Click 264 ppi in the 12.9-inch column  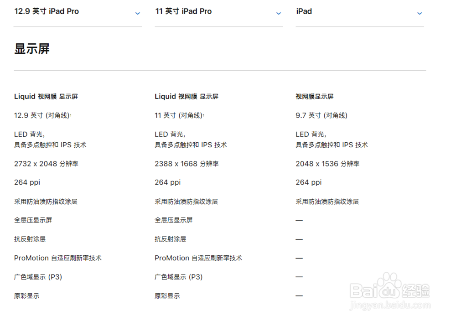[26, 182]
